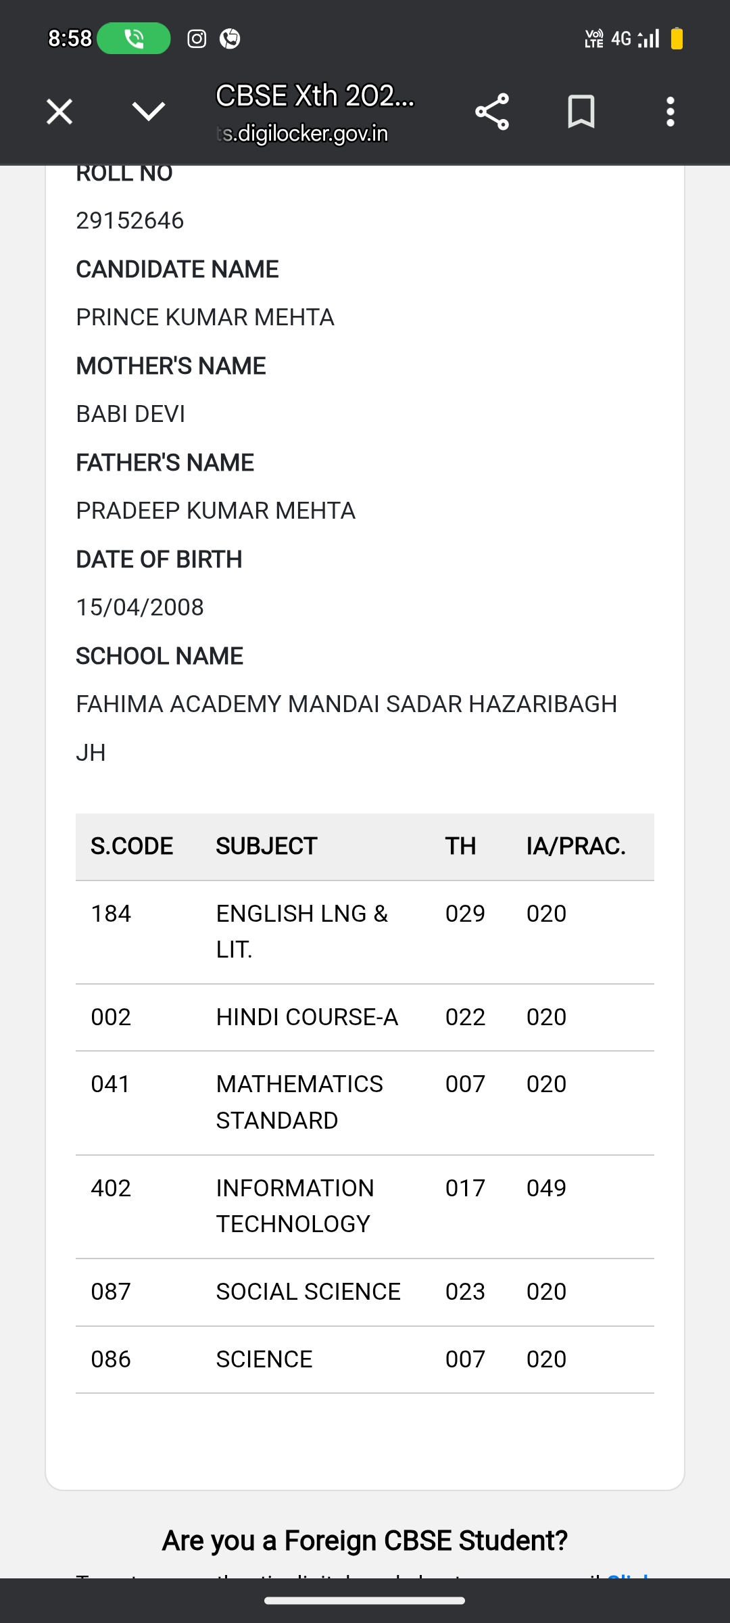Viewport: 730px width, 1623px height.
Task: Collapse browser using the down chevron
Action: (x=149, y=112)
